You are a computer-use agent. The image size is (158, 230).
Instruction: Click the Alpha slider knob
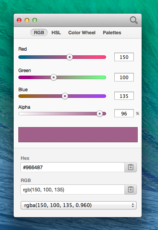pyautogui.click(x=99, y=114)
